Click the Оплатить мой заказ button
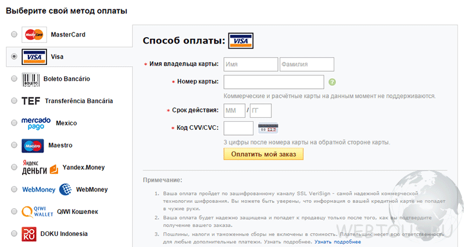 tap(263, 154)
